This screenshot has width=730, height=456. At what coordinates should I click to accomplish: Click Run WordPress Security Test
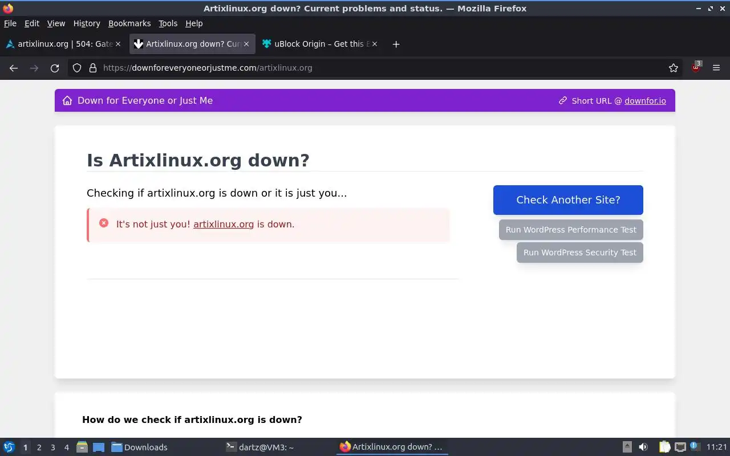(x=580, y=253)
